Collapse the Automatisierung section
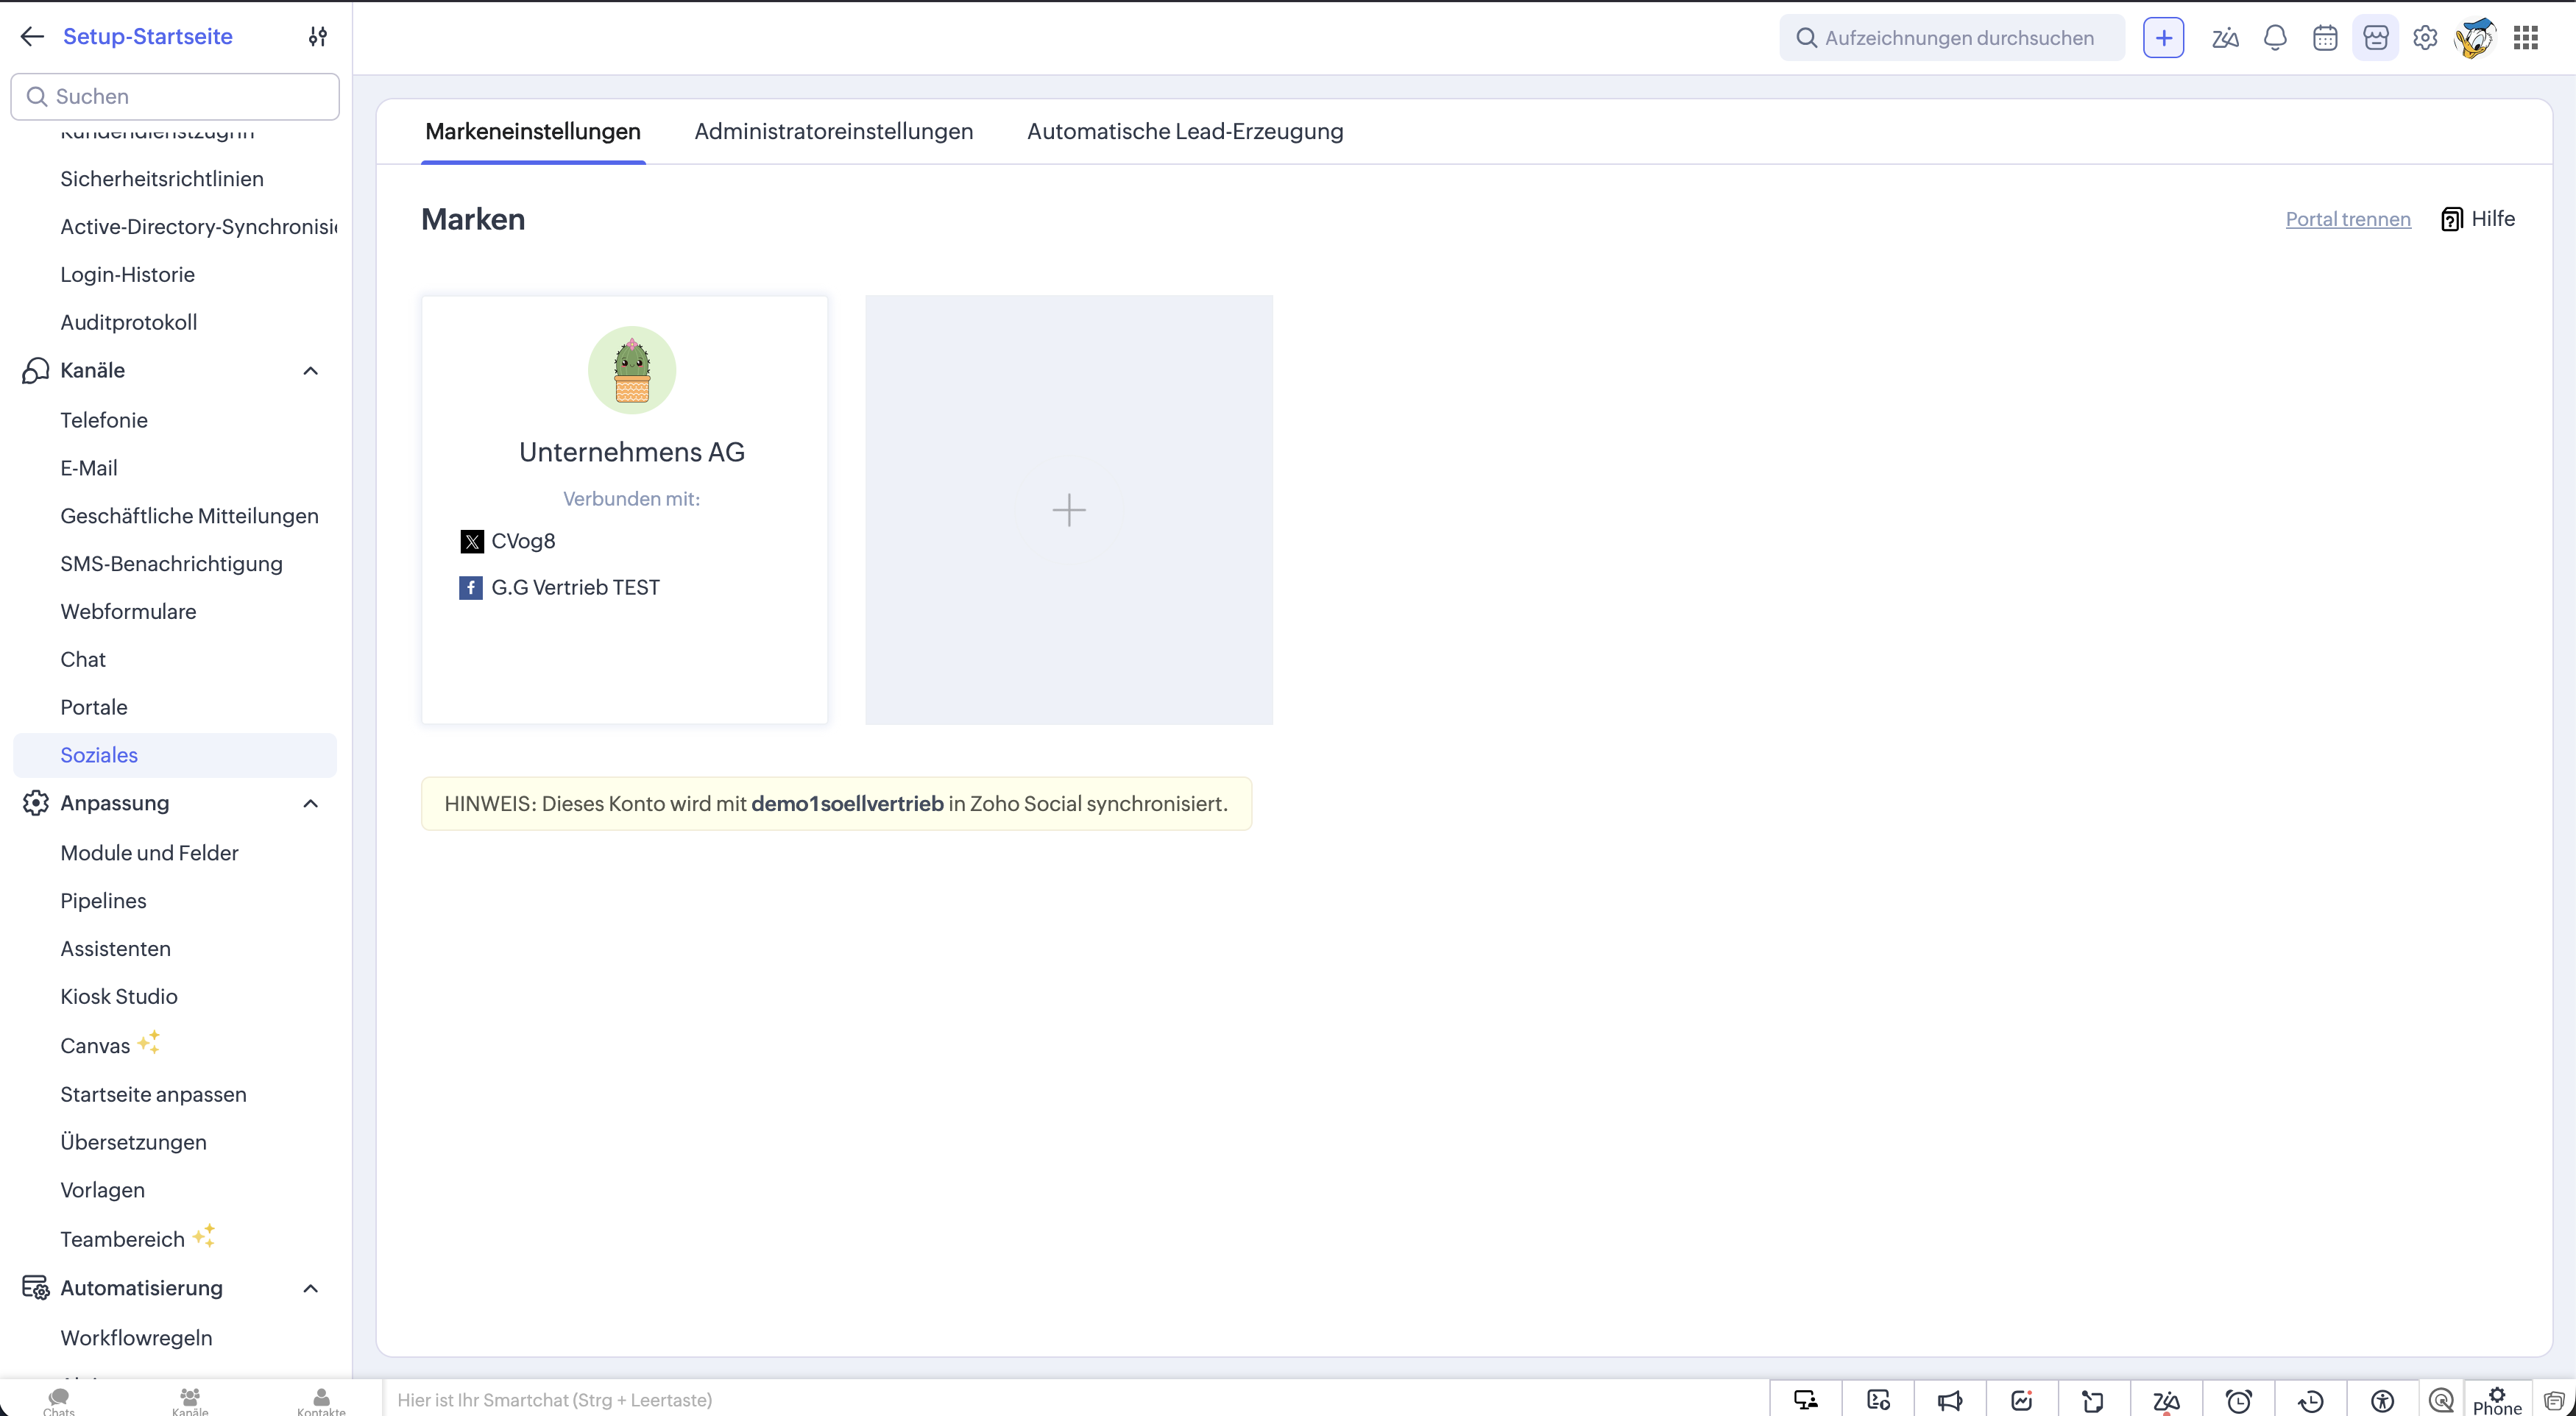Screen dimensions: 2576x1416 [x=311, y=1289]
